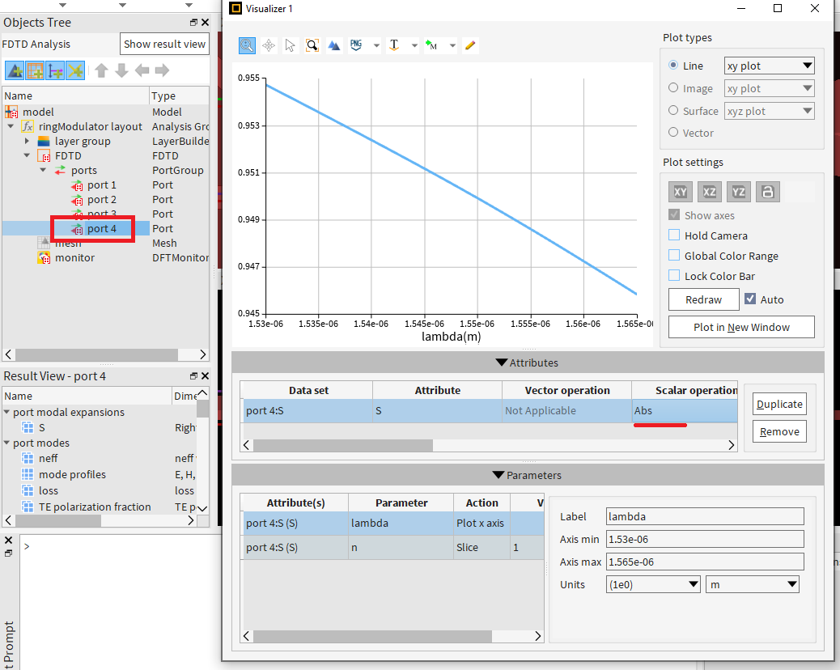Click the marker M icon
This screenshot has height=670, width=840.
coord(432,45)
